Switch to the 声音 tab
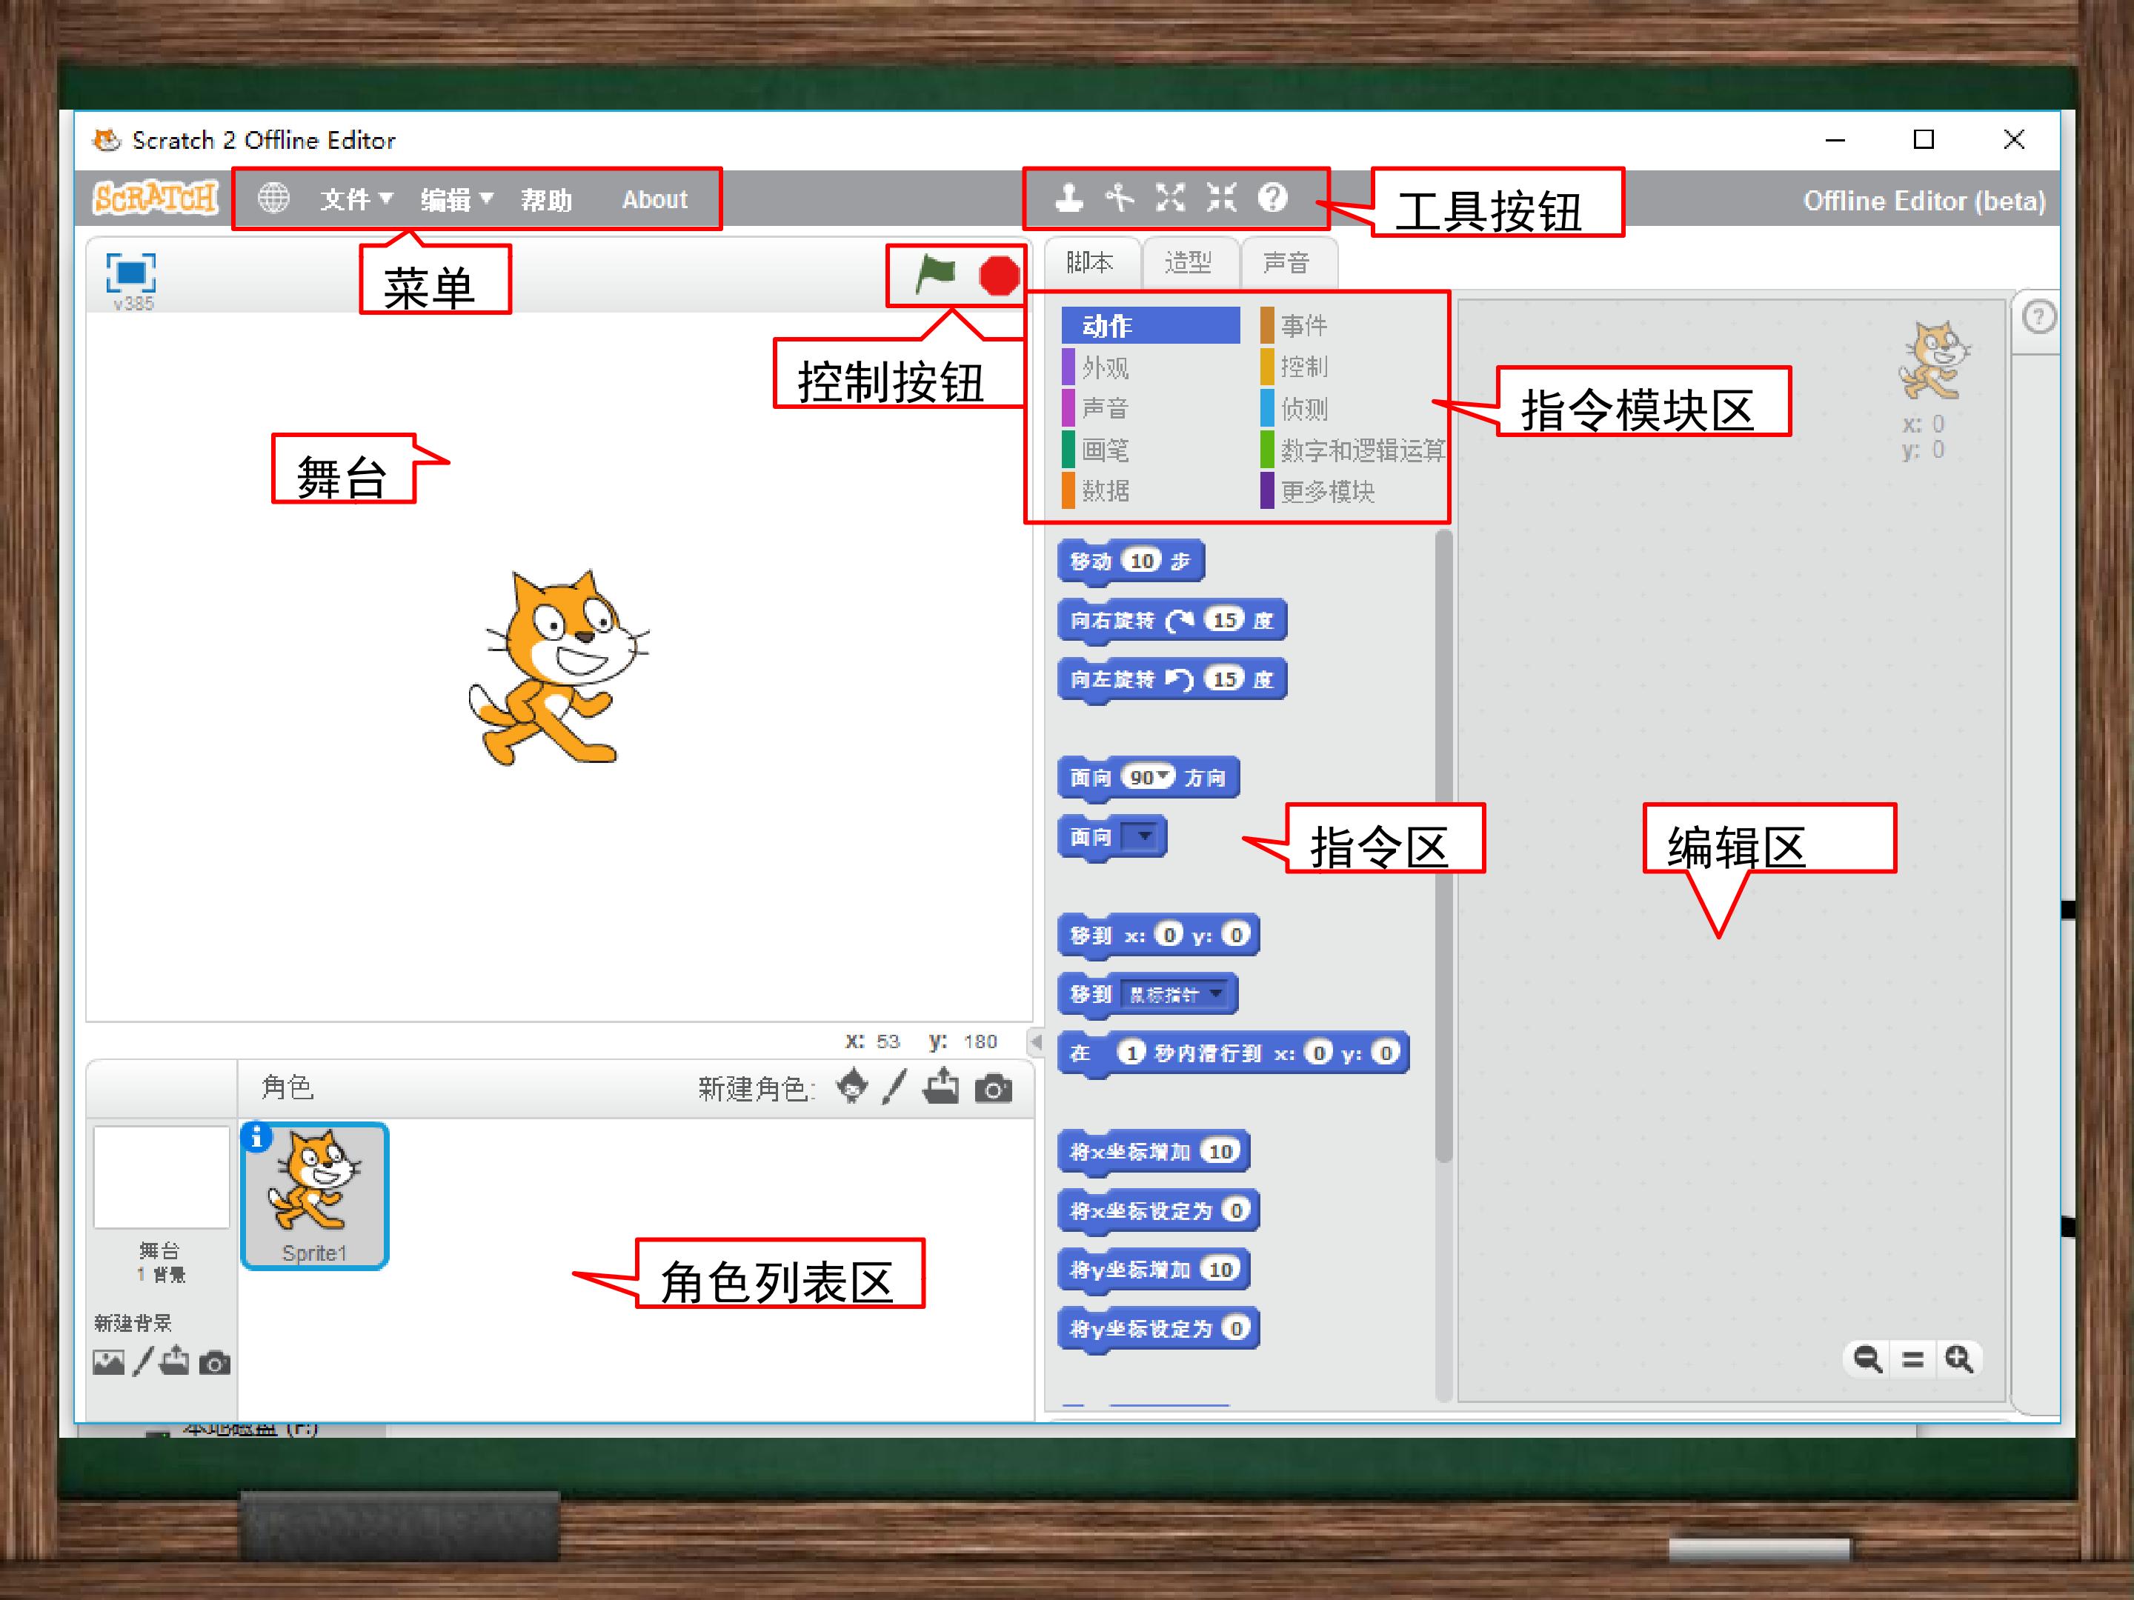 [1286, 262]
